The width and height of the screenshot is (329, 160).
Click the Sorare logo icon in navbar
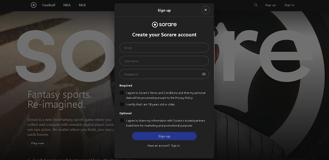click(34, 5)
